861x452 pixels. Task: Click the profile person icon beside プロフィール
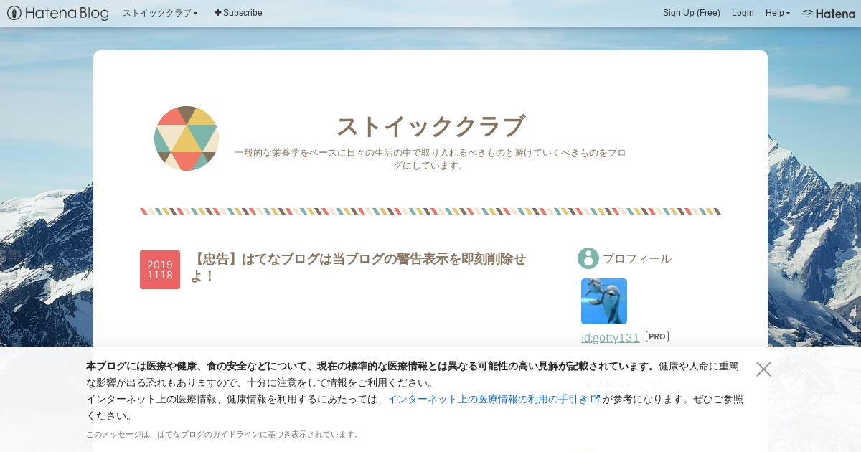point(588,258)
